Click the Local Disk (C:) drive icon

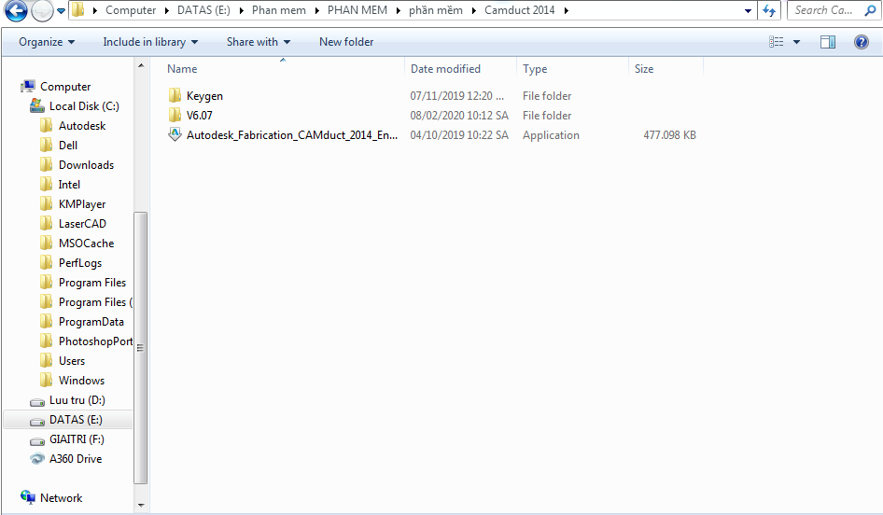pyautogui.click(x=37, y=105)
